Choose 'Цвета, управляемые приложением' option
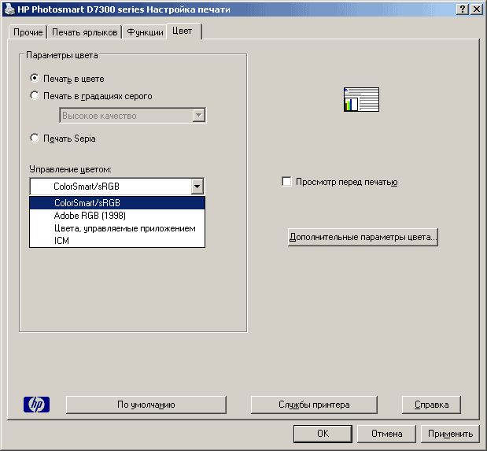Screen dimensions: 487x451 tap(117, 228)
